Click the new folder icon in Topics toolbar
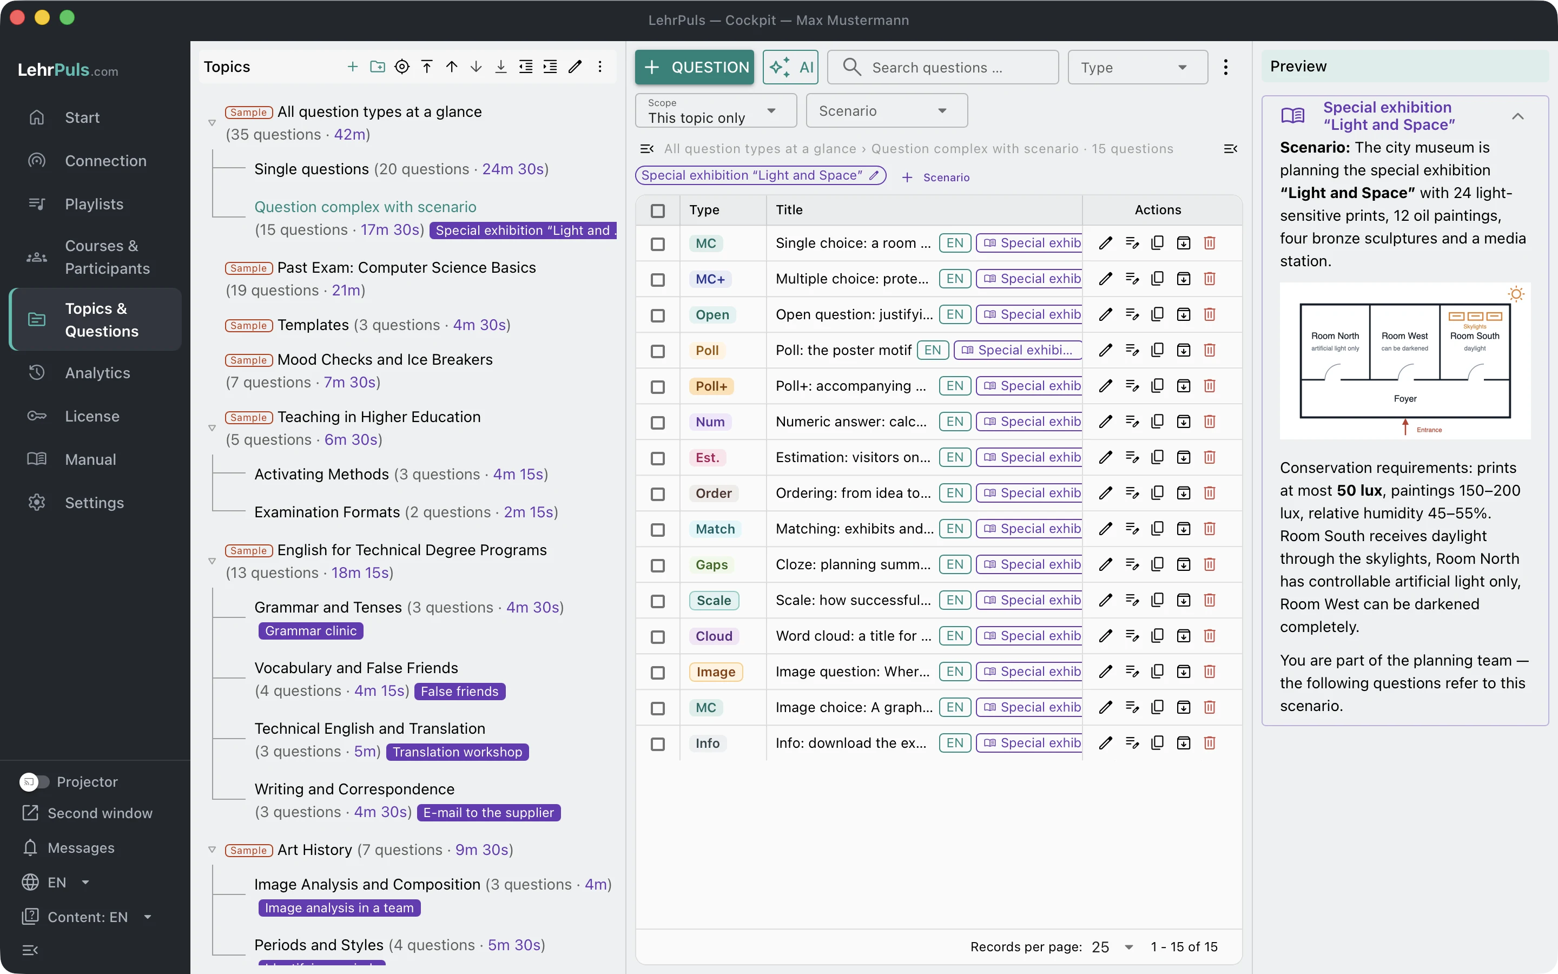This screenshot has width=1558, height=974. (377, 67)
